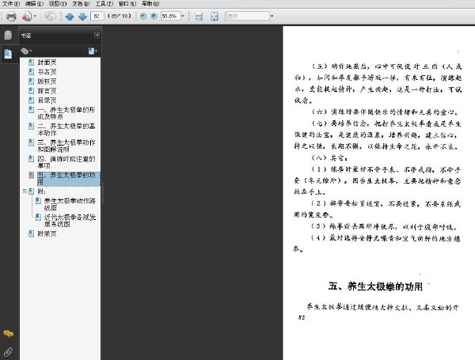The height and width of the screenshot is (360, 475).
Task: Click bookmark icon beside 版权页
Action: (x=31, y=81)
